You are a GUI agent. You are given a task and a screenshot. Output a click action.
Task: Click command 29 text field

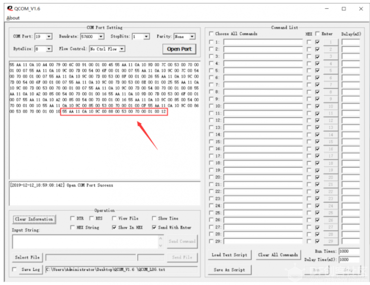point(263,241)
